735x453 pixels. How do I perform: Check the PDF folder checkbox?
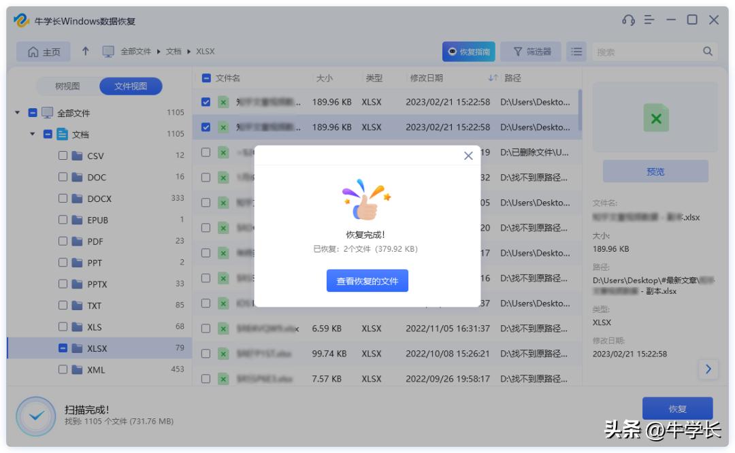tap(63, 241)
